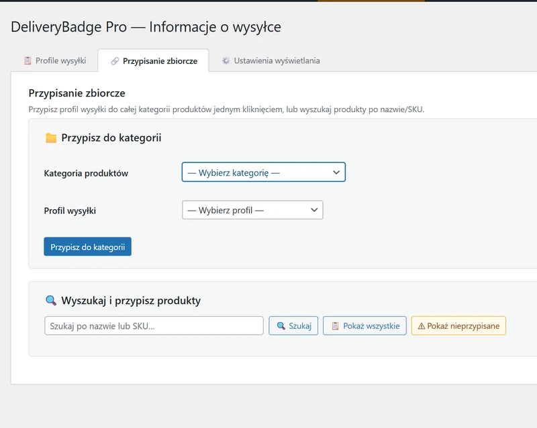Screen dimensions: 537x428
Task: Focus the Szukaj po nazwie lub SKU field
Action: (154, 325)
